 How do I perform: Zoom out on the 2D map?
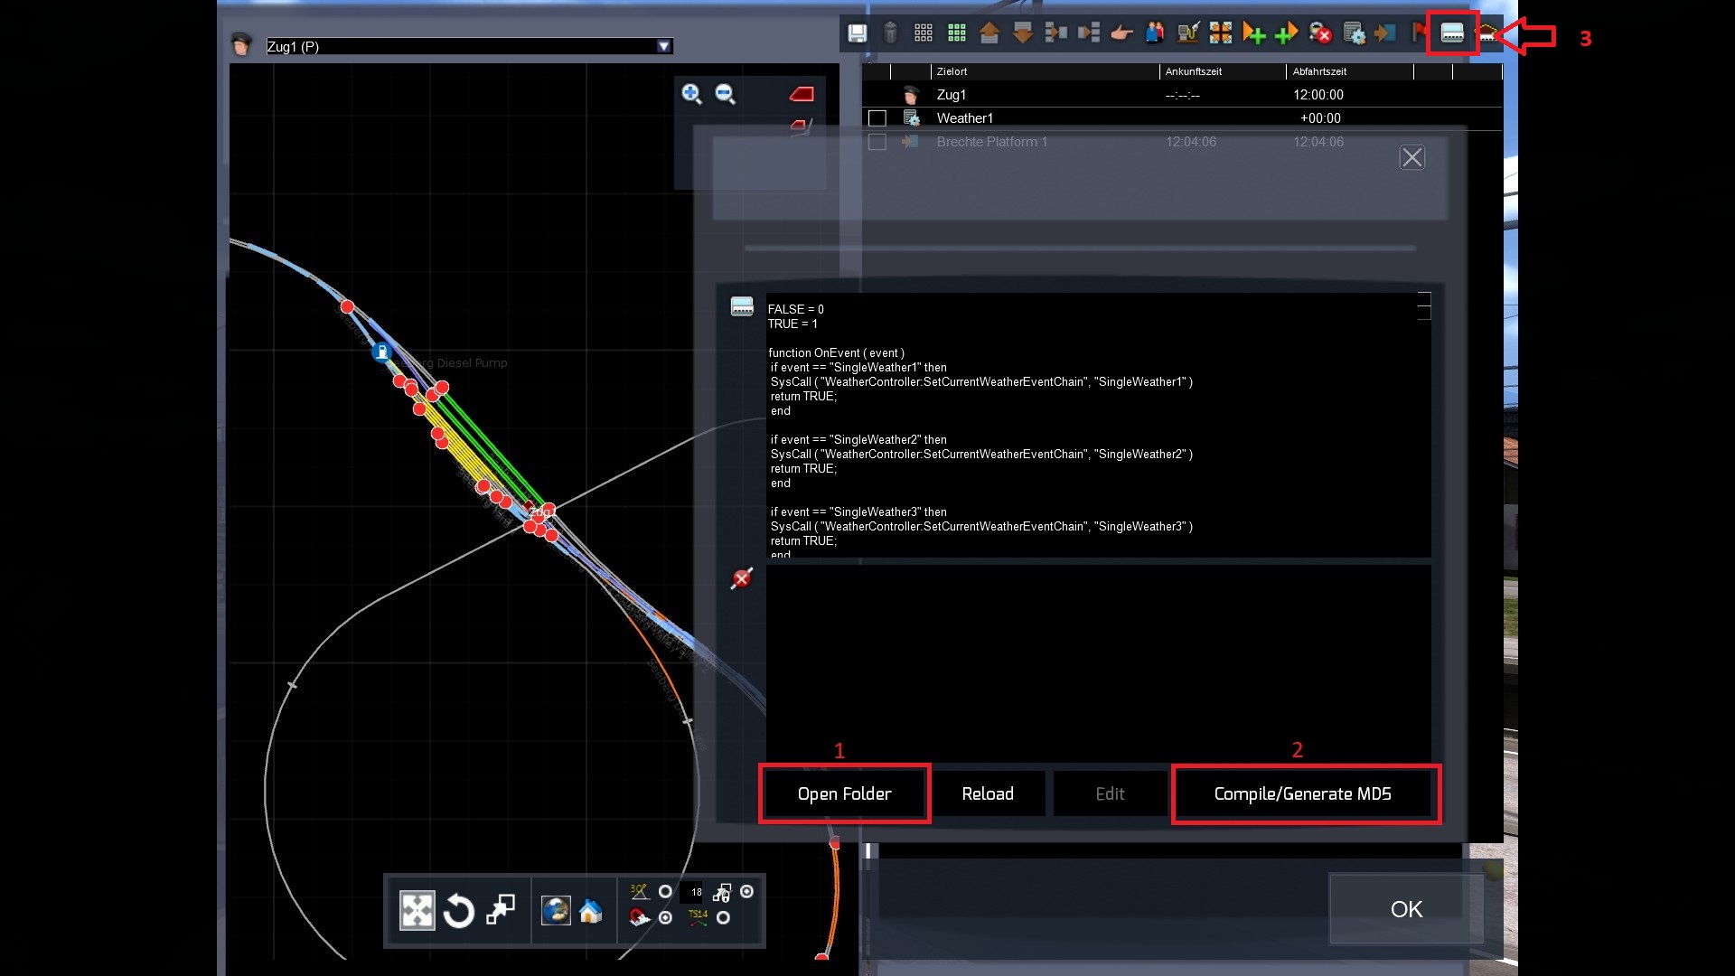click(x=725, y=94)
